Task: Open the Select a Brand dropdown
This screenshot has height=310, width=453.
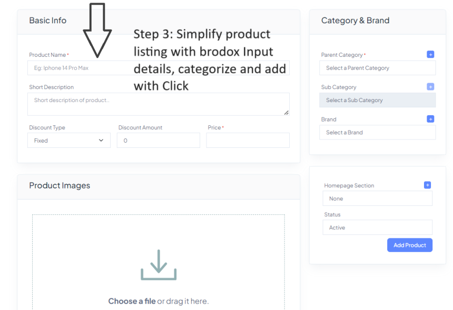Action: [377, 132]
